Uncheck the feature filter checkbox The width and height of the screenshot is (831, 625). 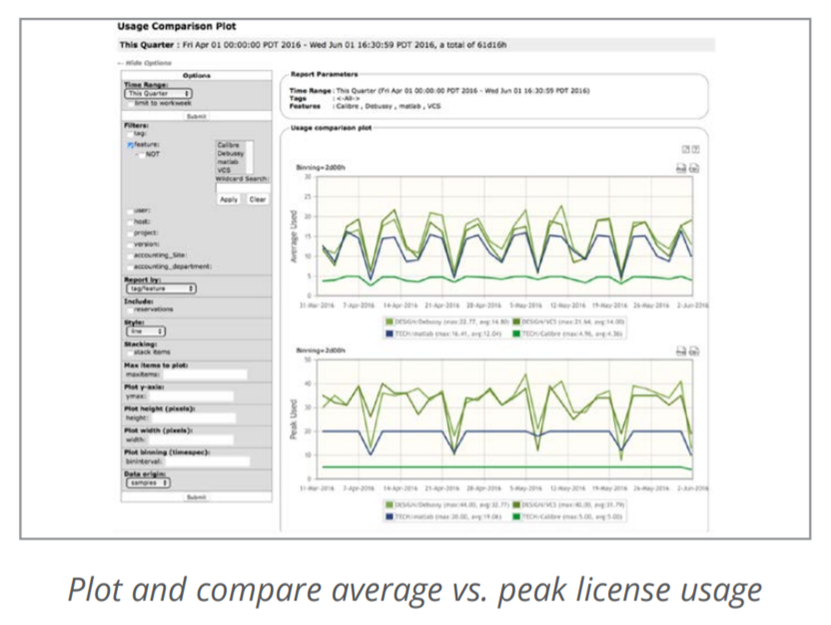(130, 145)
